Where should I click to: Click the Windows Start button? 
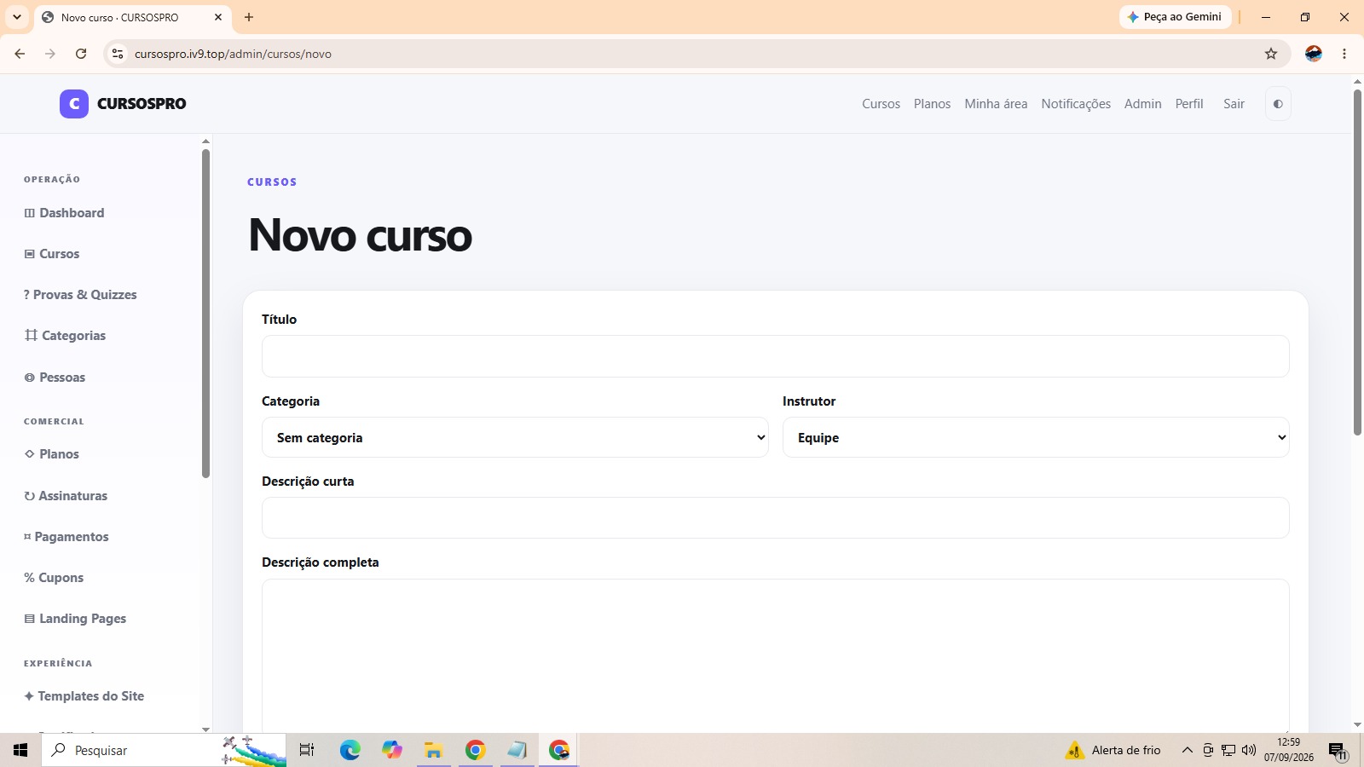coord(20,750)
